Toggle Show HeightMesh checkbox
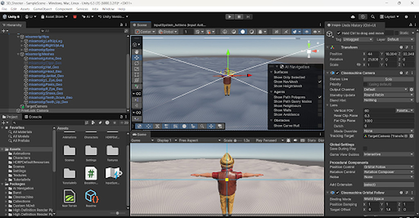 click(320, 86)
